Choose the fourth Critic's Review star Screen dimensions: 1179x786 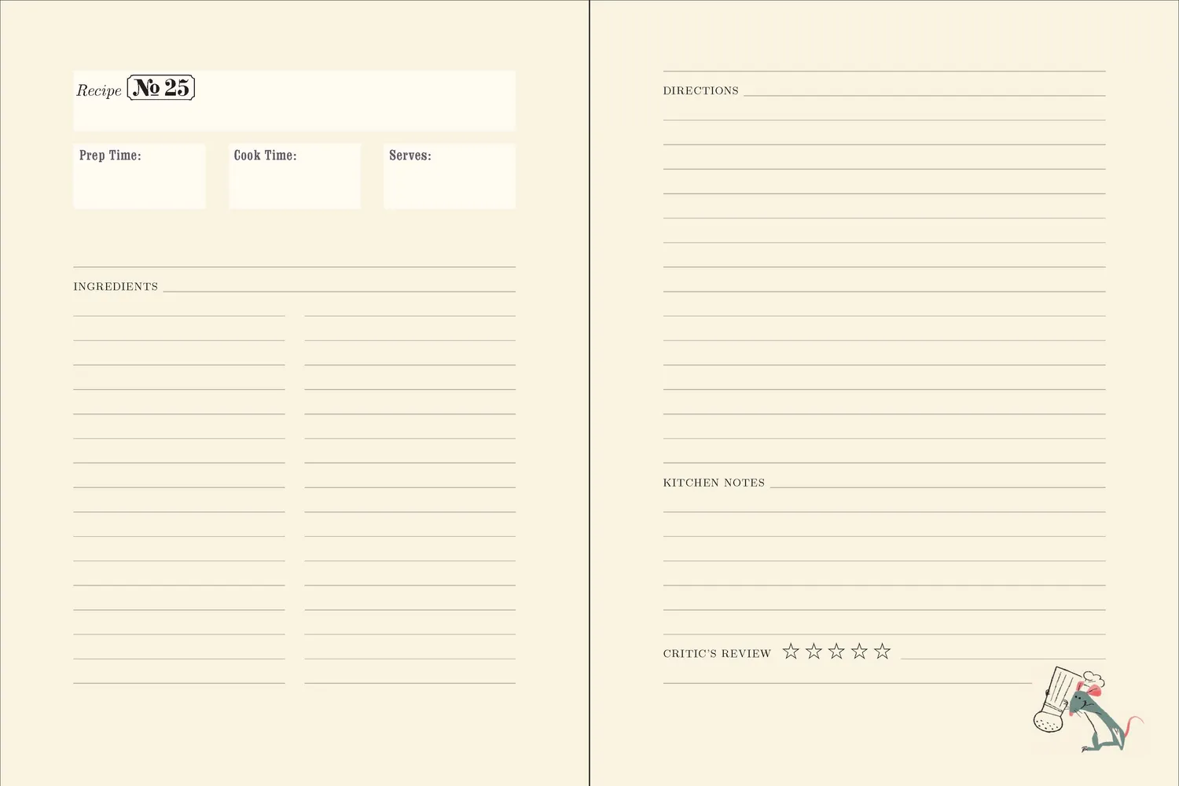859,651
